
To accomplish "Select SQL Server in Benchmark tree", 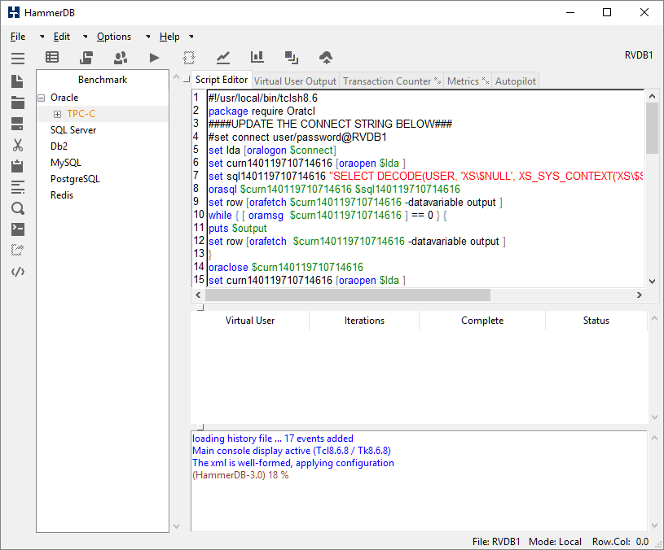I will pos(73,130).
